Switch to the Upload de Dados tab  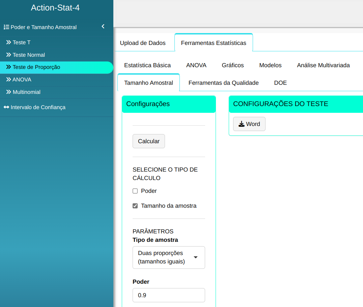coord(143,43)
